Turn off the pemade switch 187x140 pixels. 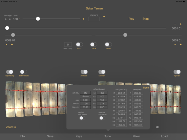click(x=84, y=72)
